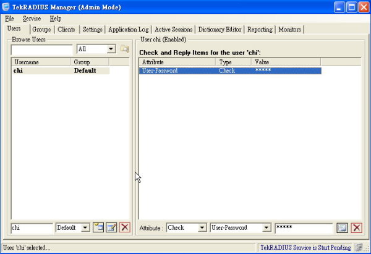Click the browse users search field
This screenshot has width=371, height=254.
click(41, 49)
